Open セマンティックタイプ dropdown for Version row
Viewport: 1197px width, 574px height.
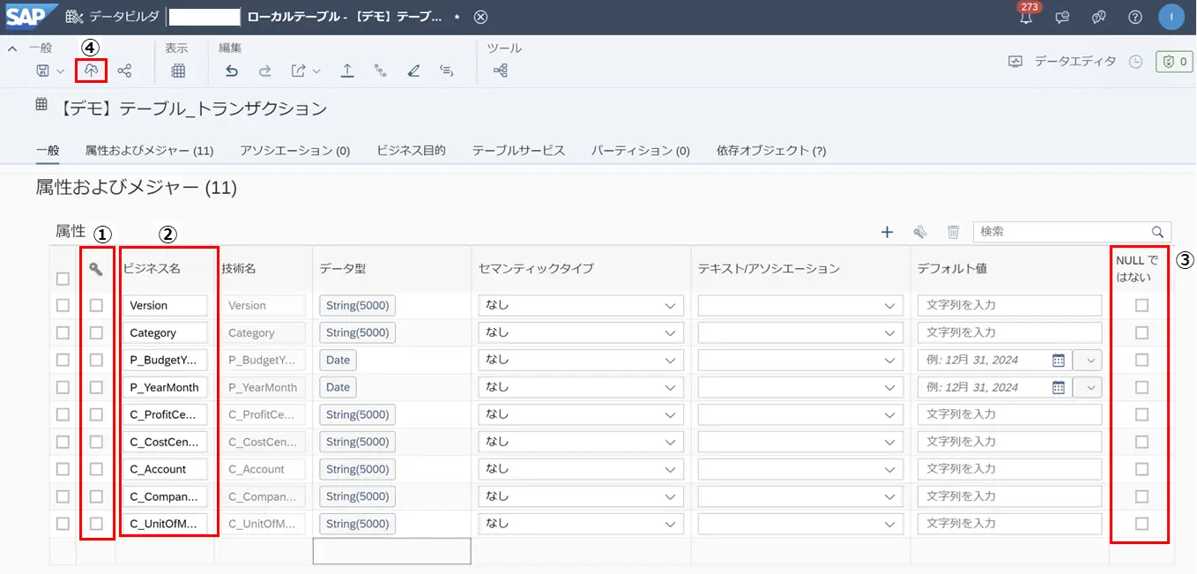(x=581, y=305)
